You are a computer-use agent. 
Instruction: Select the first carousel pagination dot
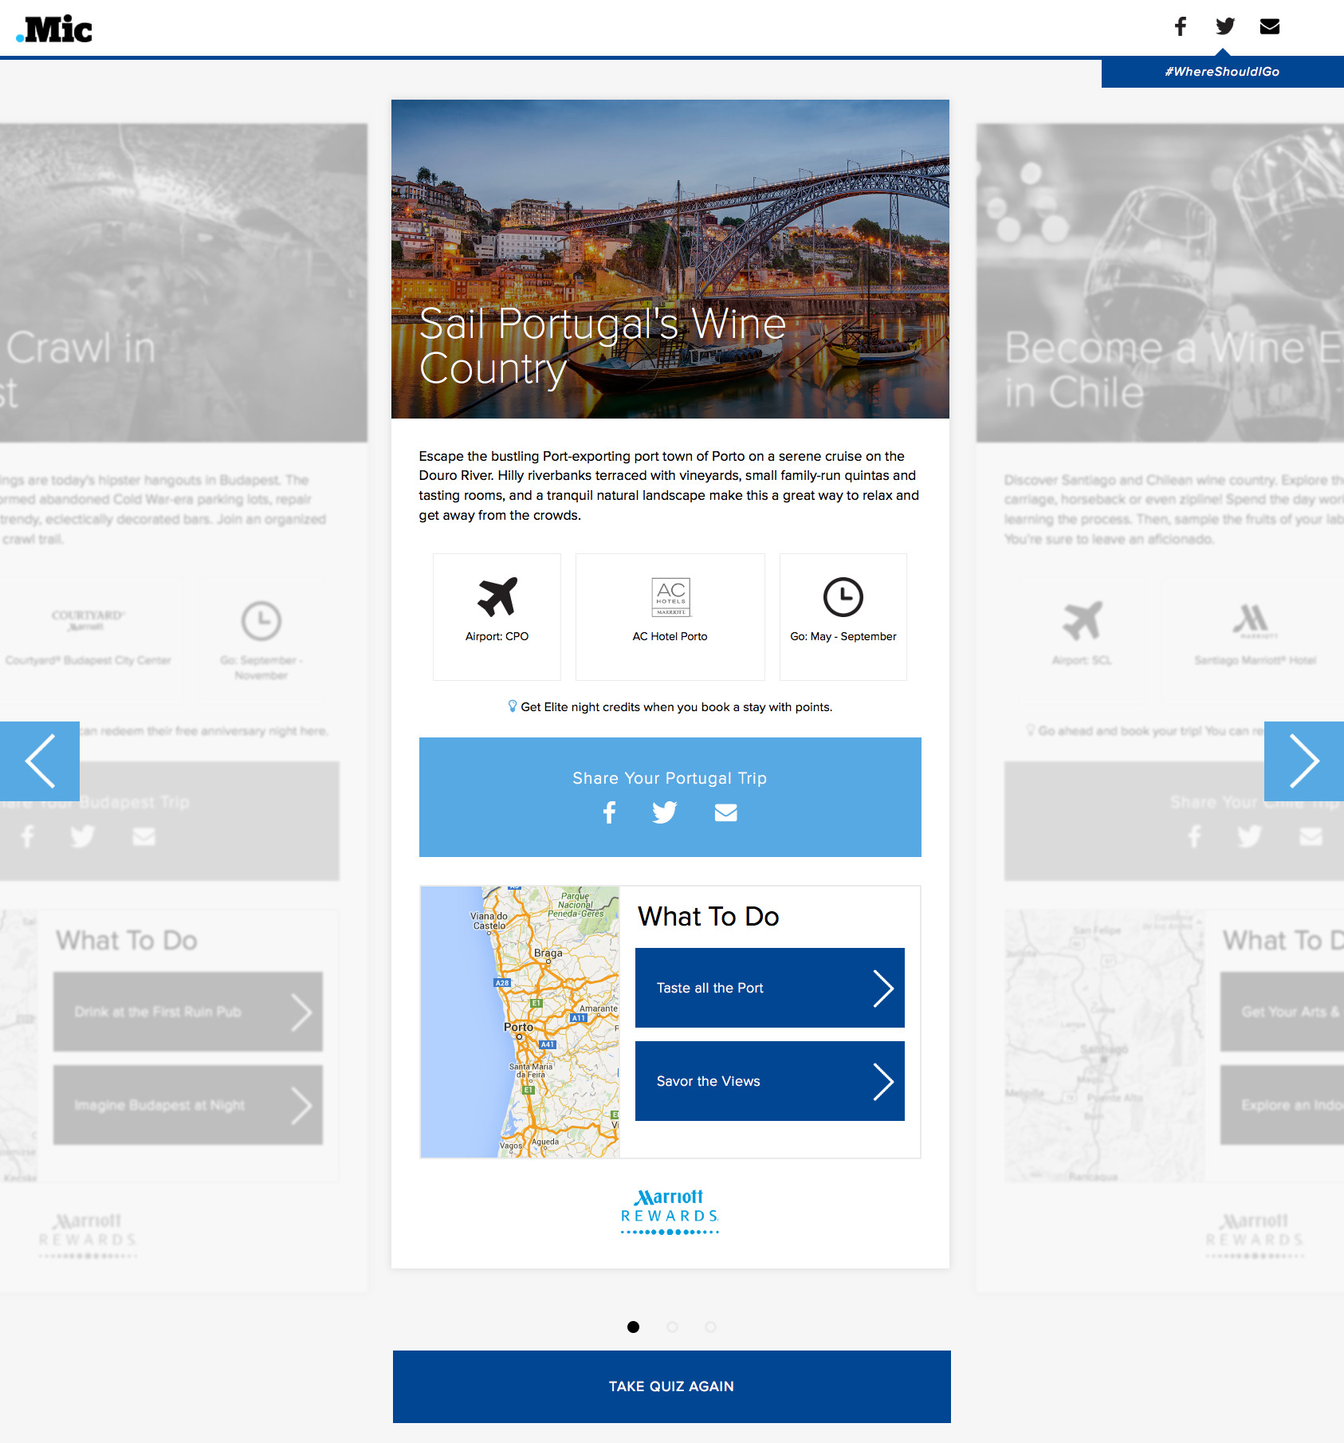[x=633, y=1327]
